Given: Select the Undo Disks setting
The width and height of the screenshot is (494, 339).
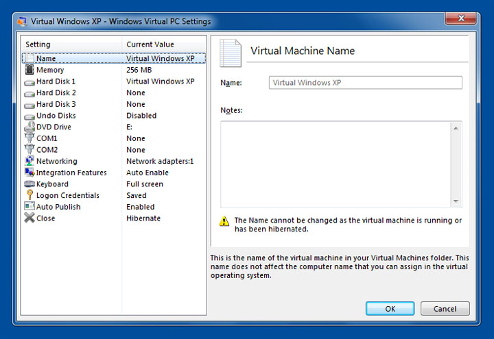Looking at the screenshot, I should pyautogui.click(x=56, y=116).
